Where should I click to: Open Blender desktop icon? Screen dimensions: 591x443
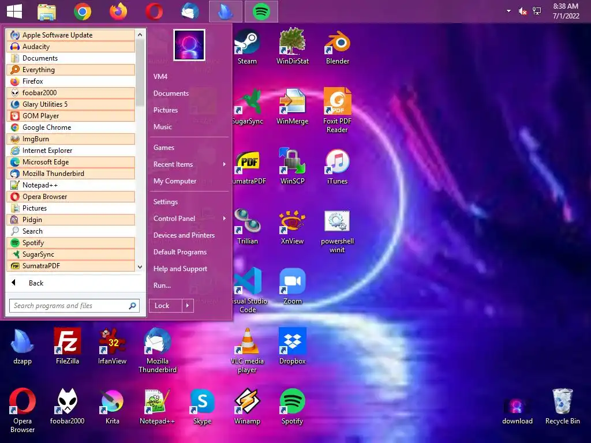click(x=337, y=46)
